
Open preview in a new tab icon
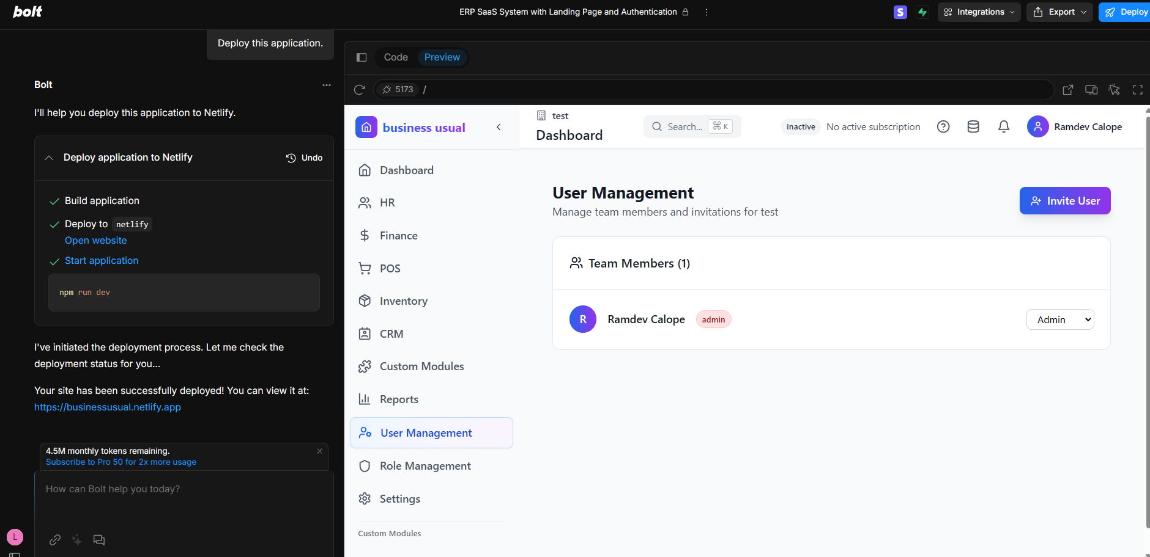tap(1068, 90)
